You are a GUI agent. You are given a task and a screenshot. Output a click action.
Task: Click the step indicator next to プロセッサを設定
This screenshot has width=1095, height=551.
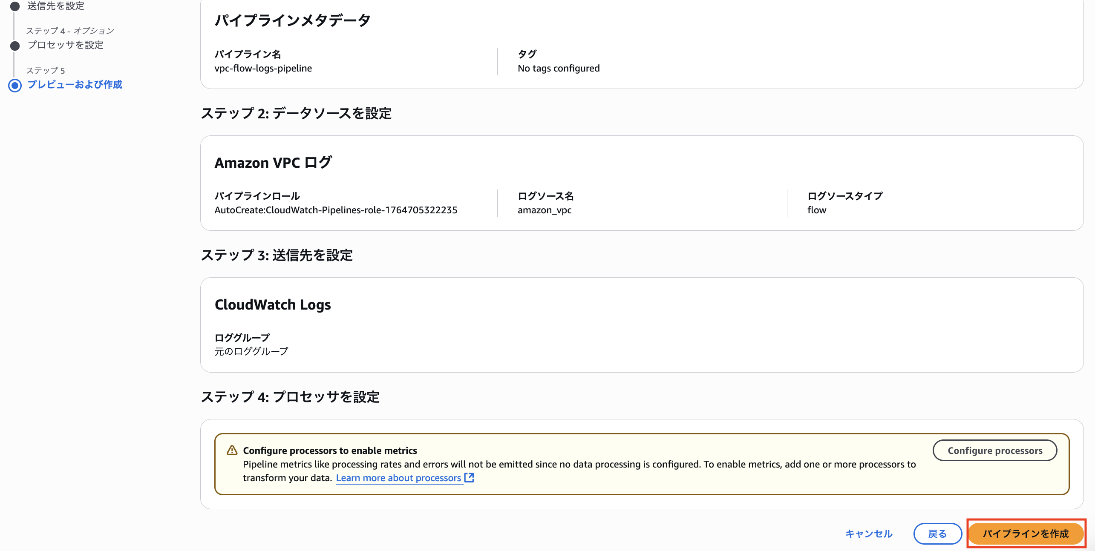(x=14, y=45)
